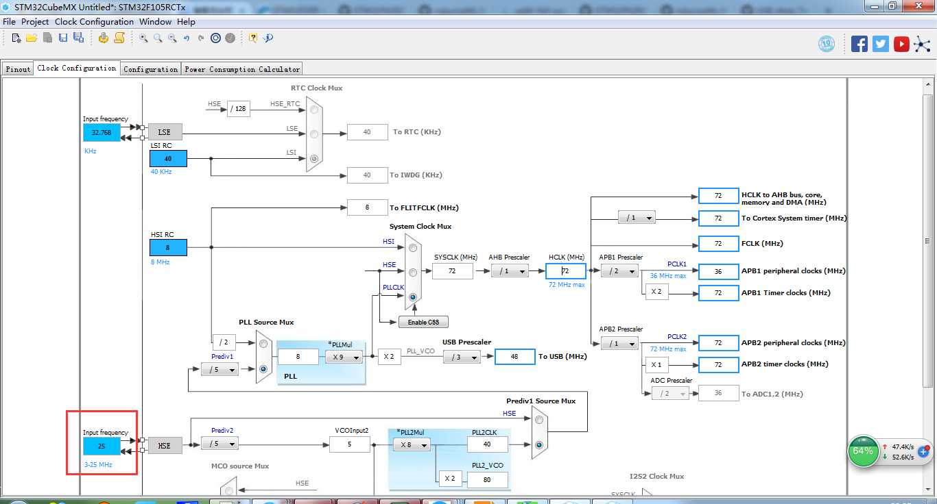The image size is (937, 504).
Task: Click the HSE Input frequency field
Action: click(102, 446)
